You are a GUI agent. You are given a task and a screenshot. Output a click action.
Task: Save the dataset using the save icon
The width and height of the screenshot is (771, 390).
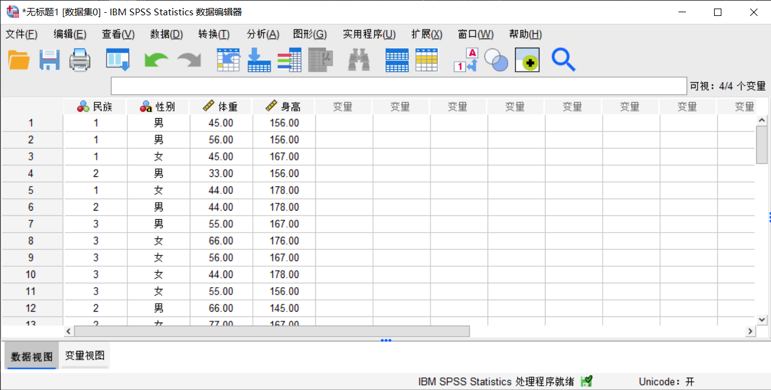[x=49, y=59]
